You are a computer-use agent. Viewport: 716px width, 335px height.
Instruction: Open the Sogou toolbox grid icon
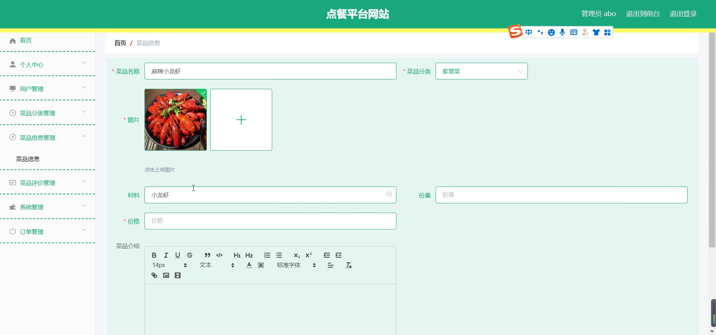coord(607,32)
